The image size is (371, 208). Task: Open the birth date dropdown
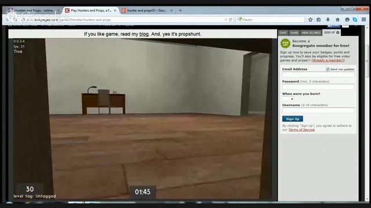point(288,99)
